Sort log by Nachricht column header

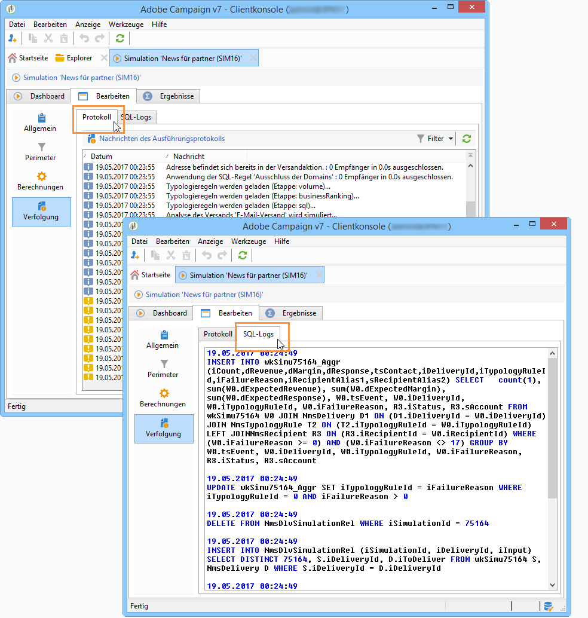pyautogui.click(x=189, y=157)
